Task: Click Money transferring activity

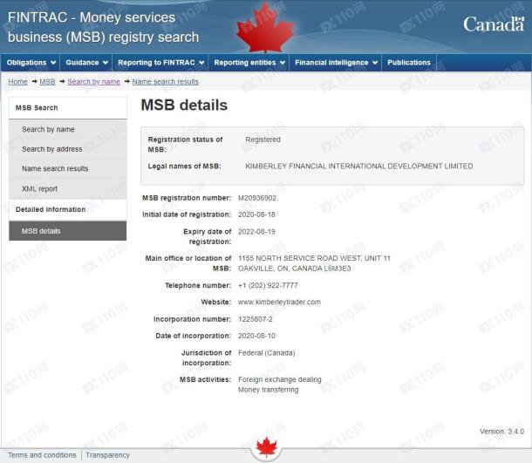Action: click(269, 390)
